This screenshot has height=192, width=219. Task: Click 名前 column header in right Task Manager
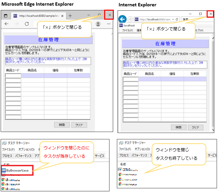(x=123, y=164)
